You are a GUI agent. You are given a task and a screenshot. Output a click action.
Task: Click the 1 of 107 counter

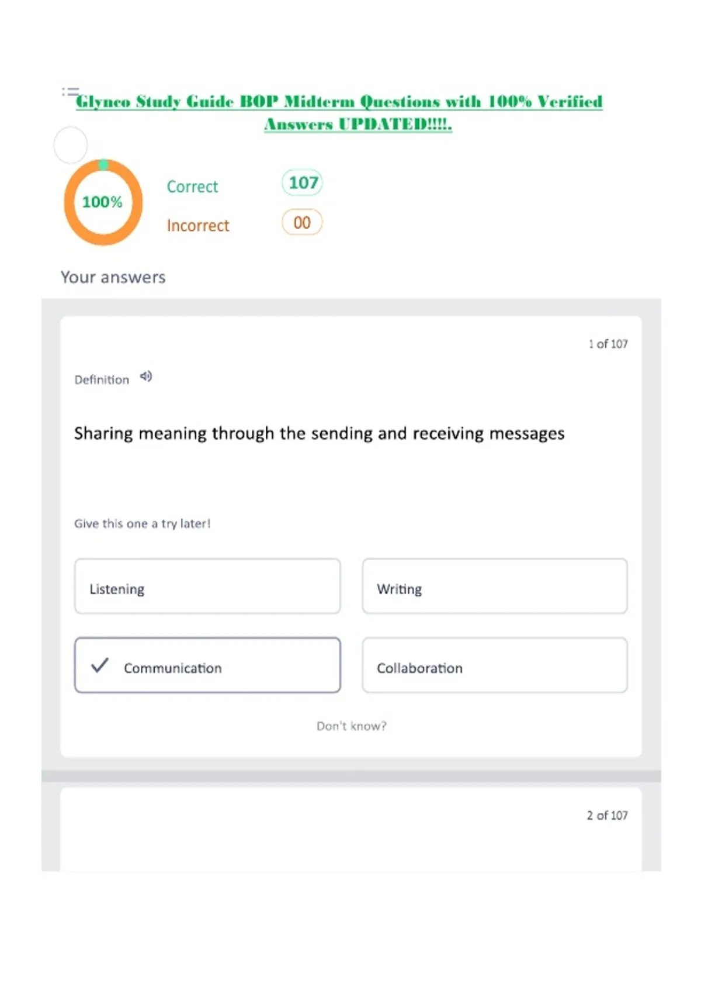[608, 344]
